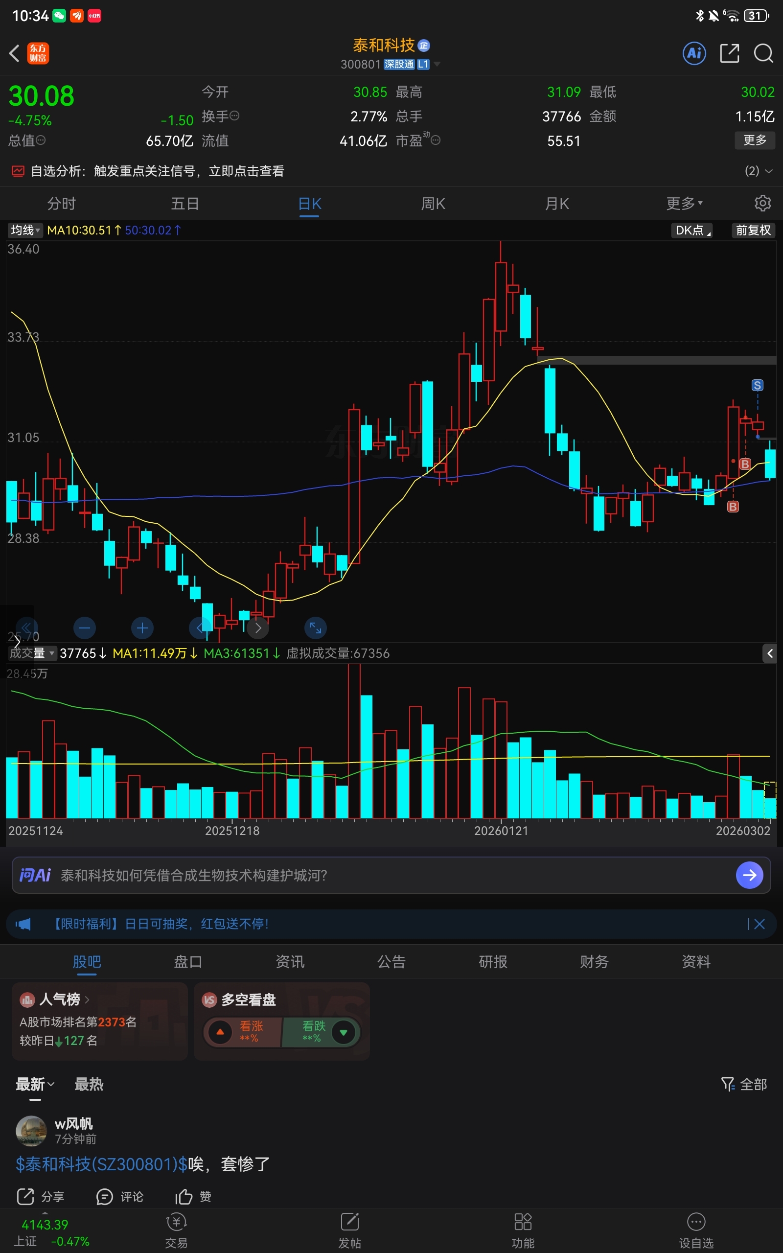Viewport: 783px width, 1253px height.
Task: Open the 全部 filter icon
Action: tap(744, 1084)
